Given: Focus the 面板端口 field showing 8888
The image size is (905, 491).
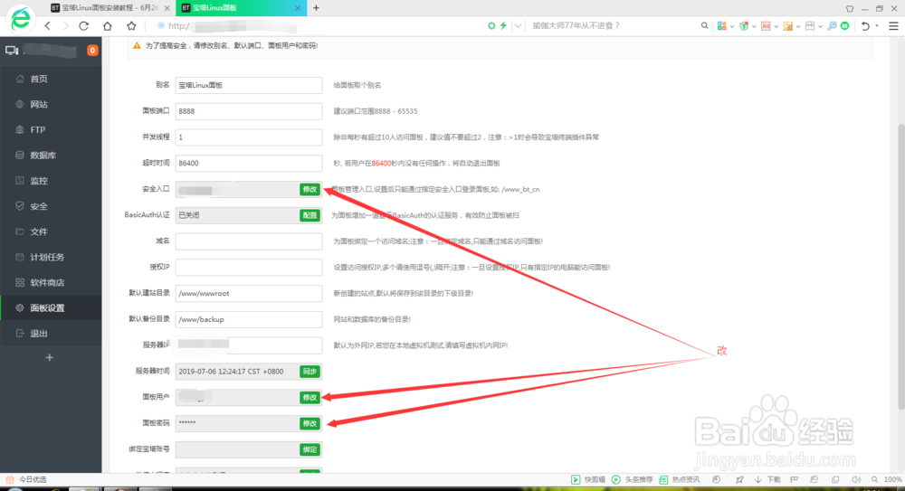Looking at the screenshot, I should [x=249, y=111].
